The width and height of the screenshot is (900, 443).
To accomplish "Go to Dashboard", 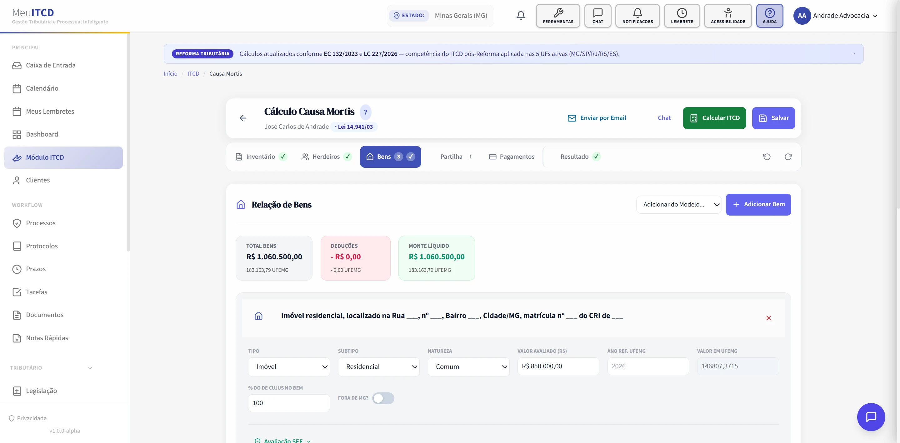I will pyautogui.click(x=63, y=135).
